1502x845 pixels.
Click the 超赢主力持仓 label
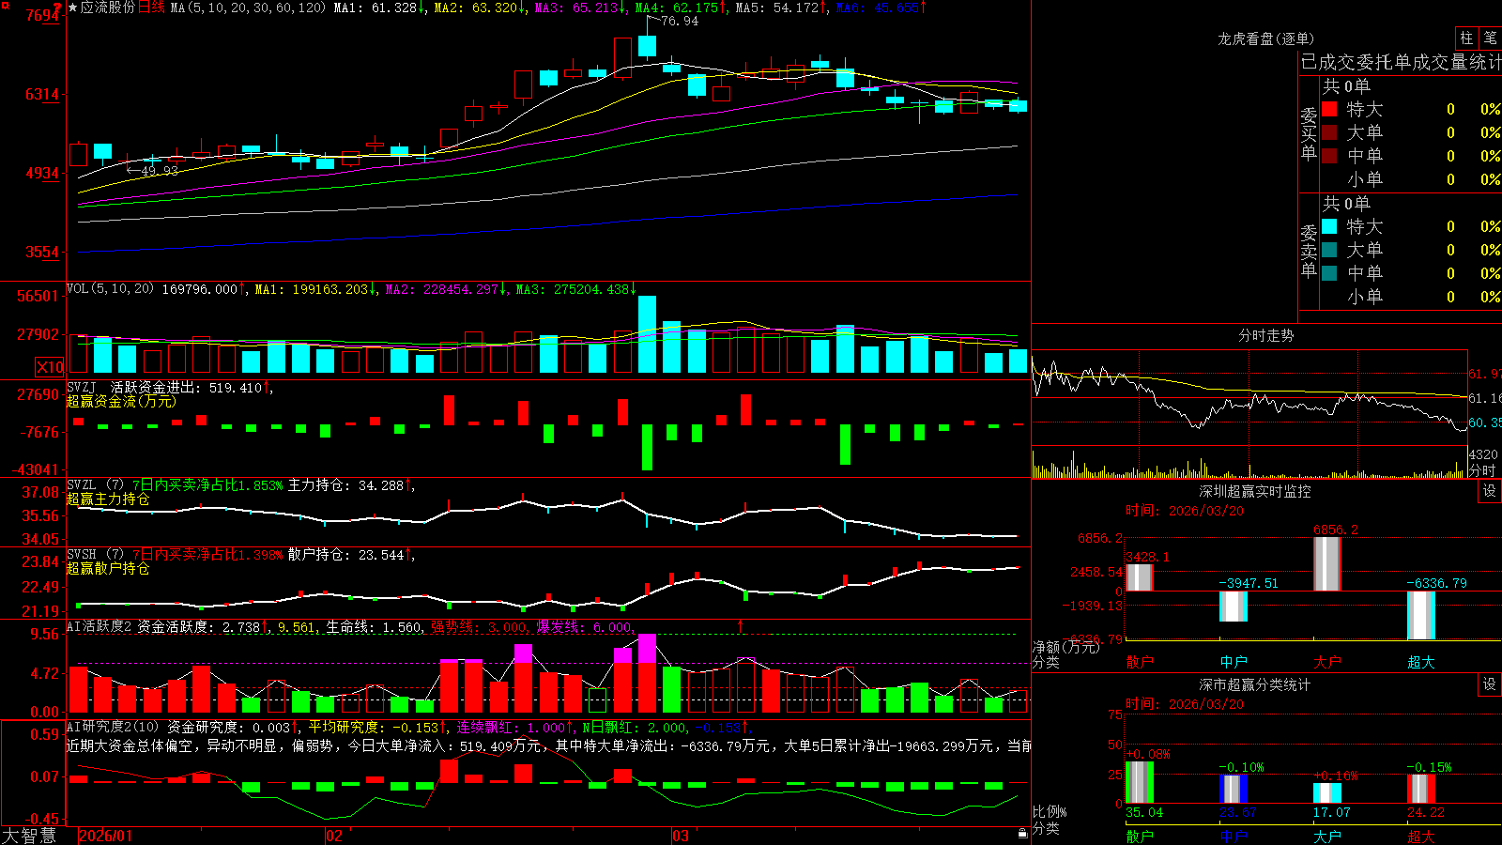(108, 499)
